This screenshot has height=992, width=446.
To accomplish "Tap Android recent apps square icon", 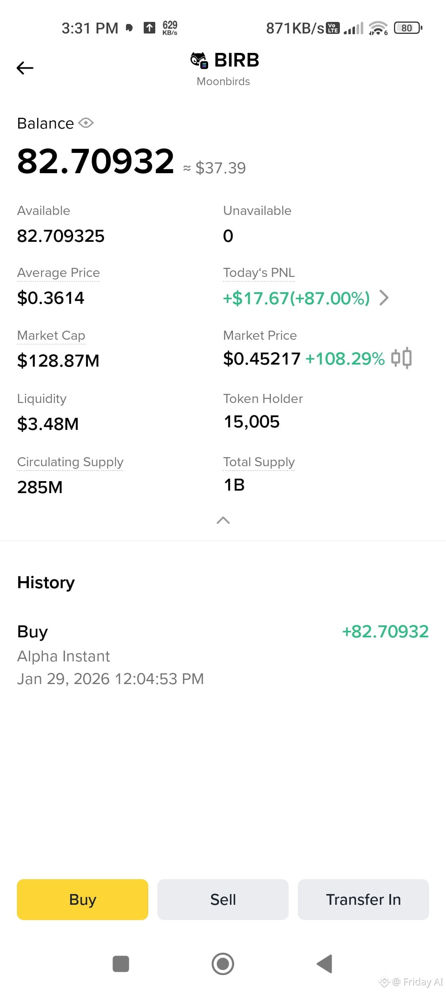I will coord(121,964).
